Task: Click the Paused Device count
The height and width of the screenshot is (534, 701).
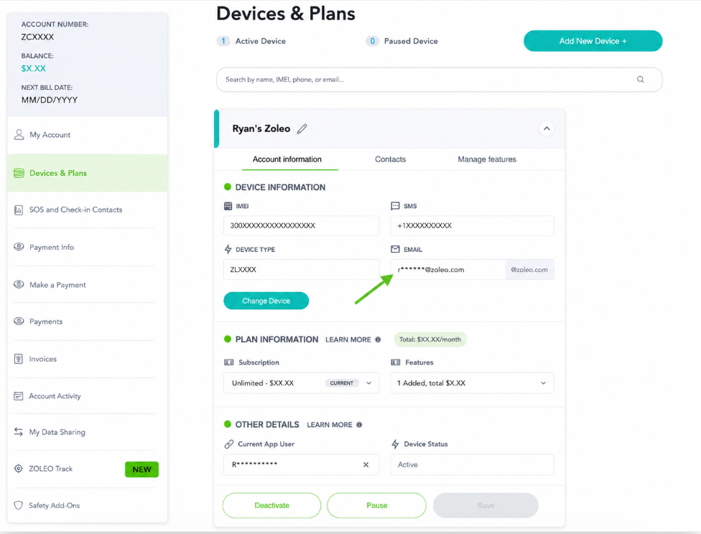Action: click(372, 41)
